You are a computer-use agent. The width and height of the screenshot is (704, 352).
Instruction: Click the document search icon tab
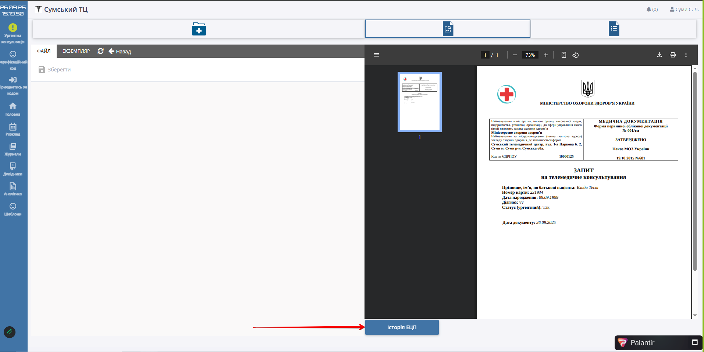[x=448, y=29]
